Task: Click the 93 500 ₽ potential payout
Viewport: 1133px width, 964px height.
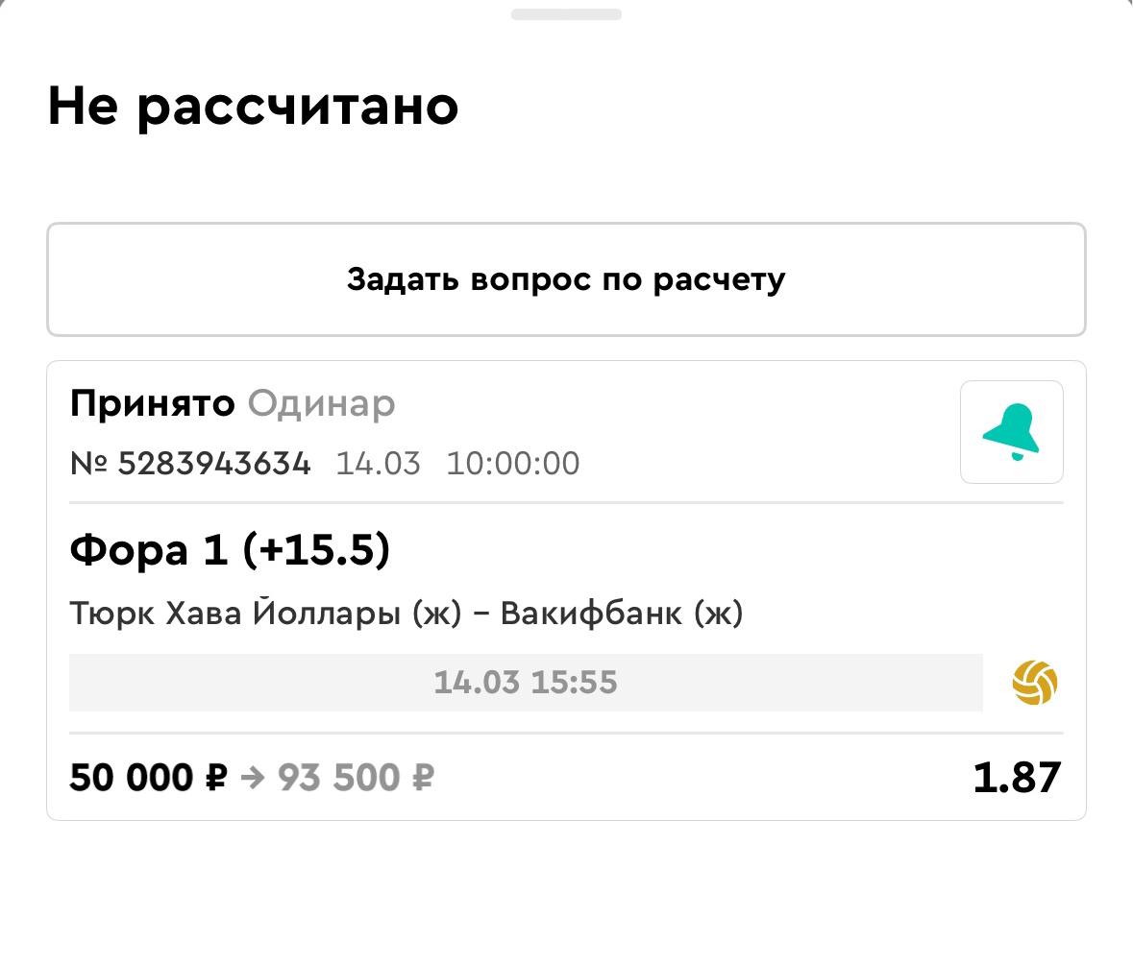Action: (356, 778)
